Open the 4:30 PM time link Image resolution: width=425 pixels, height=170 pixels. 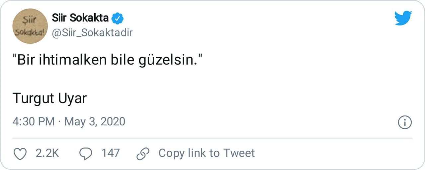(33, 122)
